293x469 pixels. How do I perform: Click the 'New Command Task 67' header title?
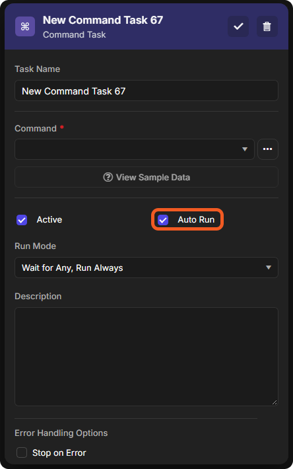click(103, 20)
